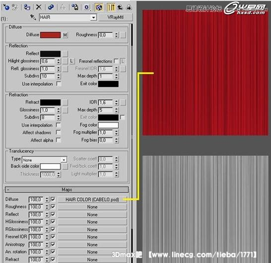Enable the Refraction Exit color checkbox
The image size is (271, 263).
[x=123, y=117]
